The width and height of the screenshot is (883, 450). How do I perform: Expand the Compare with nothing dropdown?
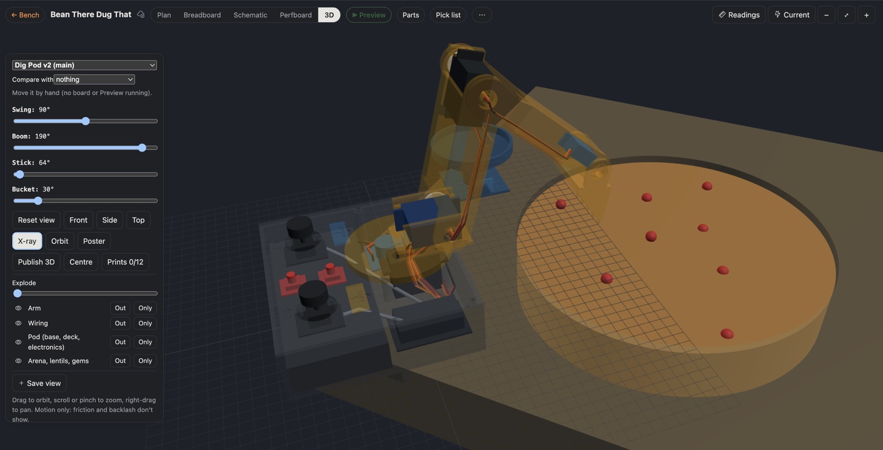(94, 79)
